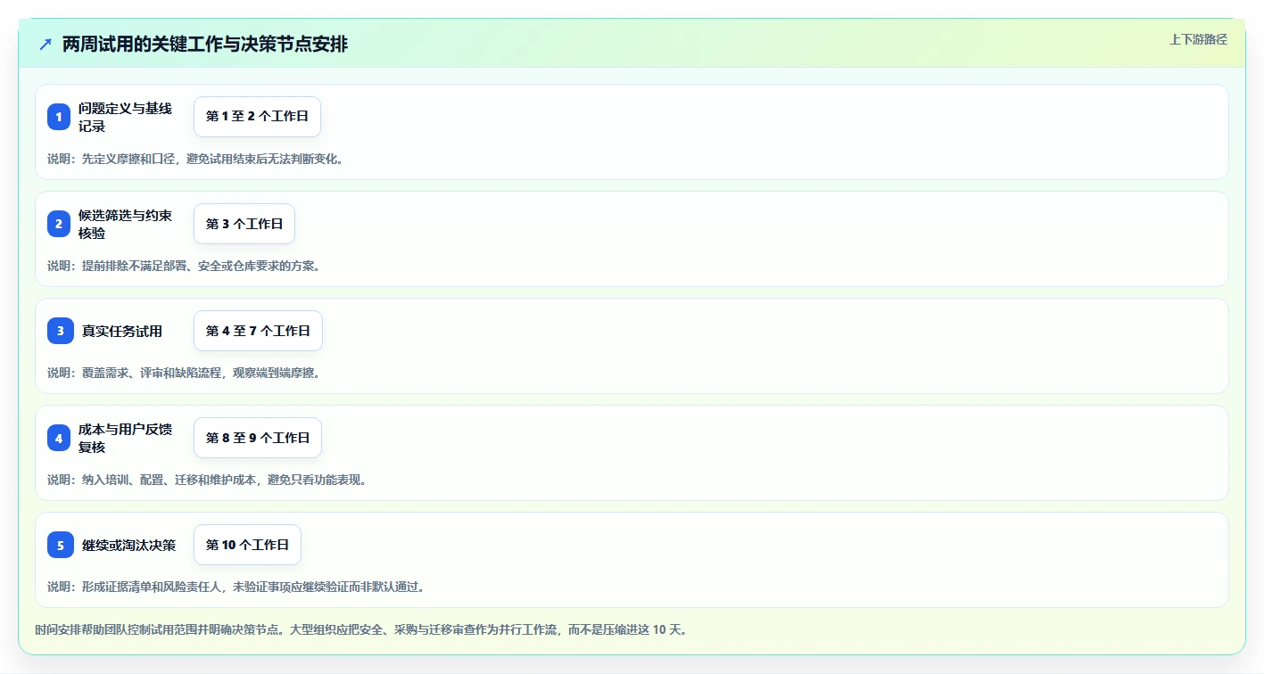
Task: Click step number badge 2
Action: [x=59, y=224]
